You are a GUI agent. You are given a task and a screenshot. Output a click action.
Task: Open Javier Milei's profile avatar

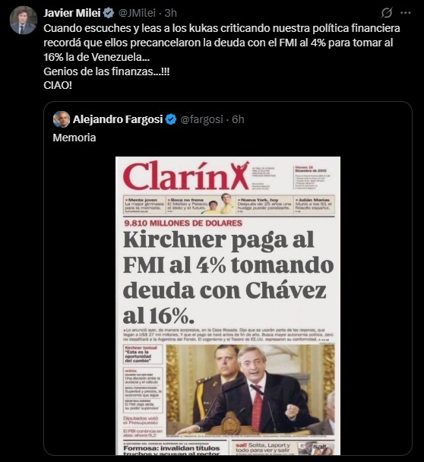click(24, 20)
